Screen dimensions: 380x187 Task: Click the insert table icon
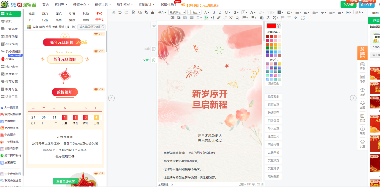coord(191,18)
